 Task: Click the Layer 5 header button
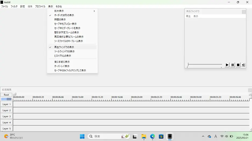(x=6, y=128)
